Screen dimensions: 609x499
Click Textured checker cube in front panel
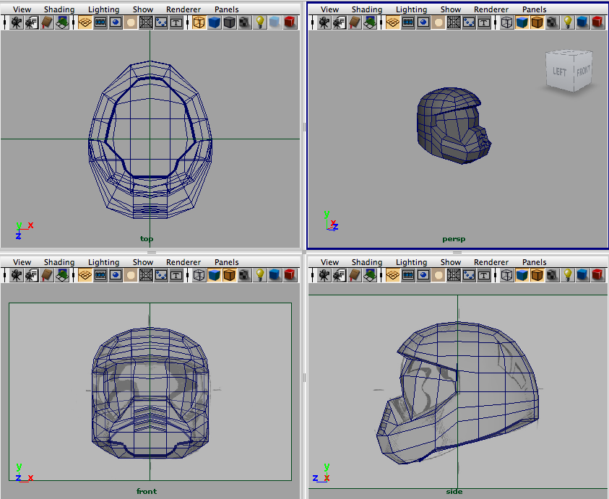[x=245, y=275]
